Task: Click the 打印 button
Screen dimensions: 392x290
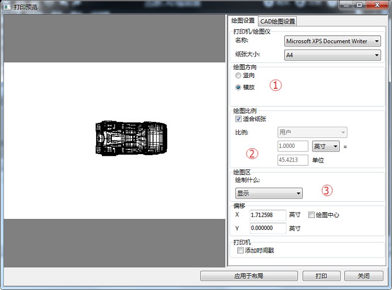Action: point(321,276)
